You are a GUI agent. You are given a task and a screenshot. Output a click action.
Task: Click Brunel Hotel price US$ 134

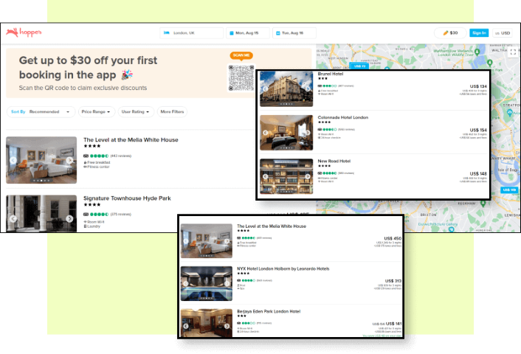(478, 86)
